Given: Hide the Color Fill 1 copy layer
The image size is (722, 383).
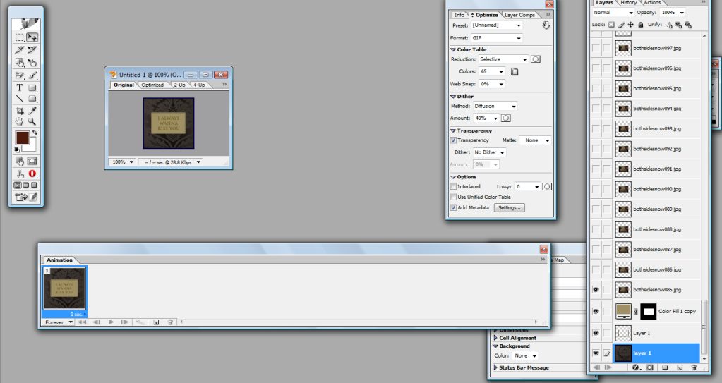Looking at the screenshot, I should click(596, 311).
